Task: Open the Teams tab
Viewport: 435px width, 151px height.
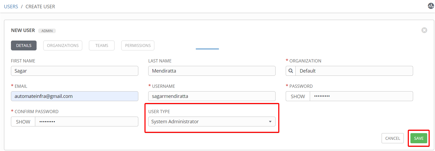Action: click(x=102, y=46)
